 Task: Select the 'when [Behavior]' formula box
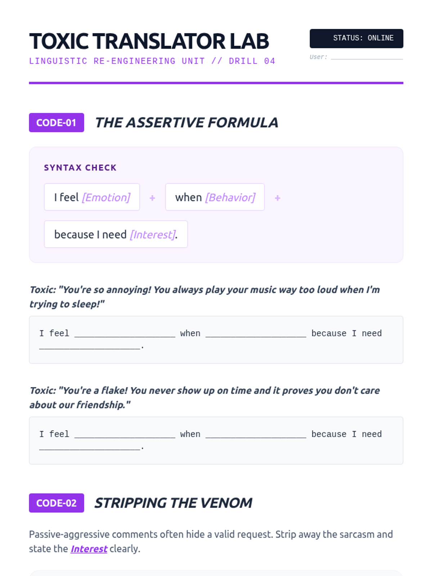(215, 197)
